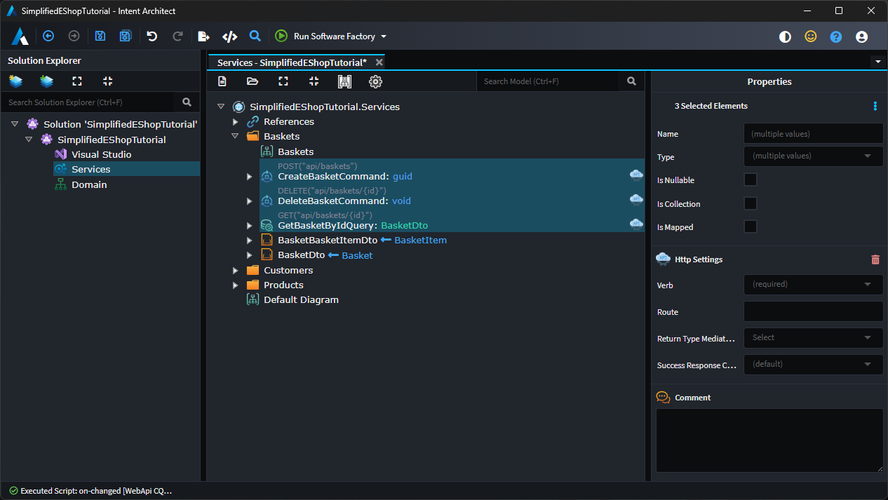Viewport: 888px width, 500px height.
Task: Click the new document icon in designer toolbar
Action: (222, 81)
